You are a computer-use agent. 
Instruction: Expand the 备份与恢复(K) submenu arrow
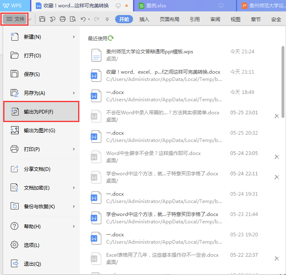coord(74,206)
